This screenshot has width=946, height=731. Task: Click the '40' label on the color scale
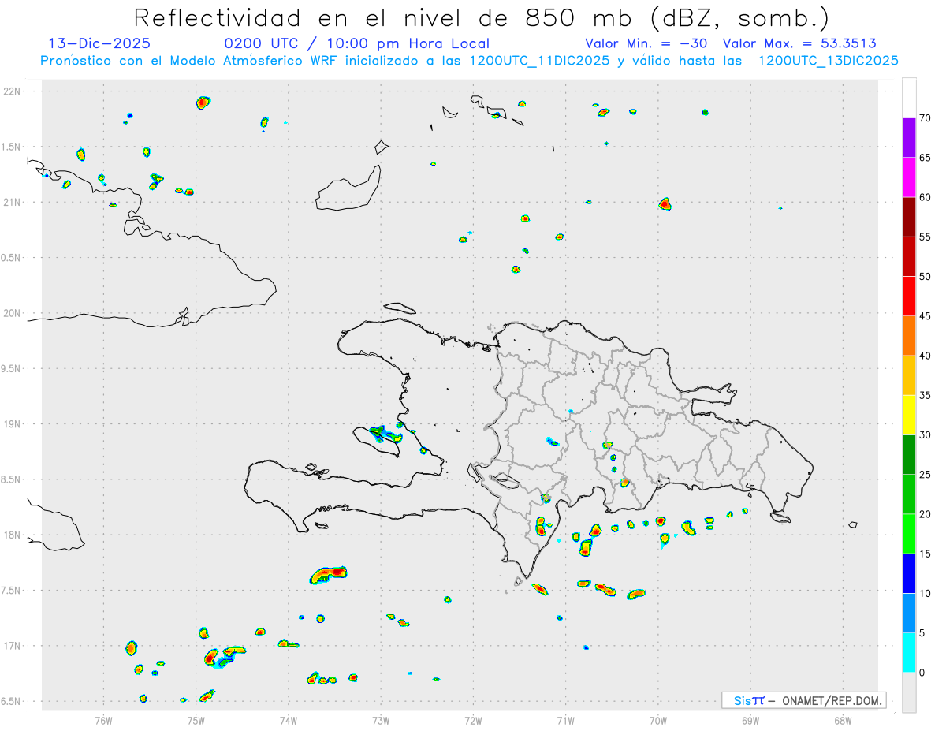pyautogui.click(x=926, y=356)
